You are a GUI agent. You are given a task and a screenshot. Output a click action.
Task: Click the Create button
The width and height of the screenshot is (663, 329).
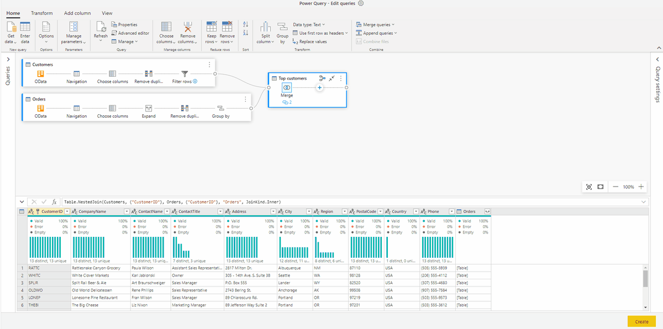pyautogui.click(x=641, y=321)
